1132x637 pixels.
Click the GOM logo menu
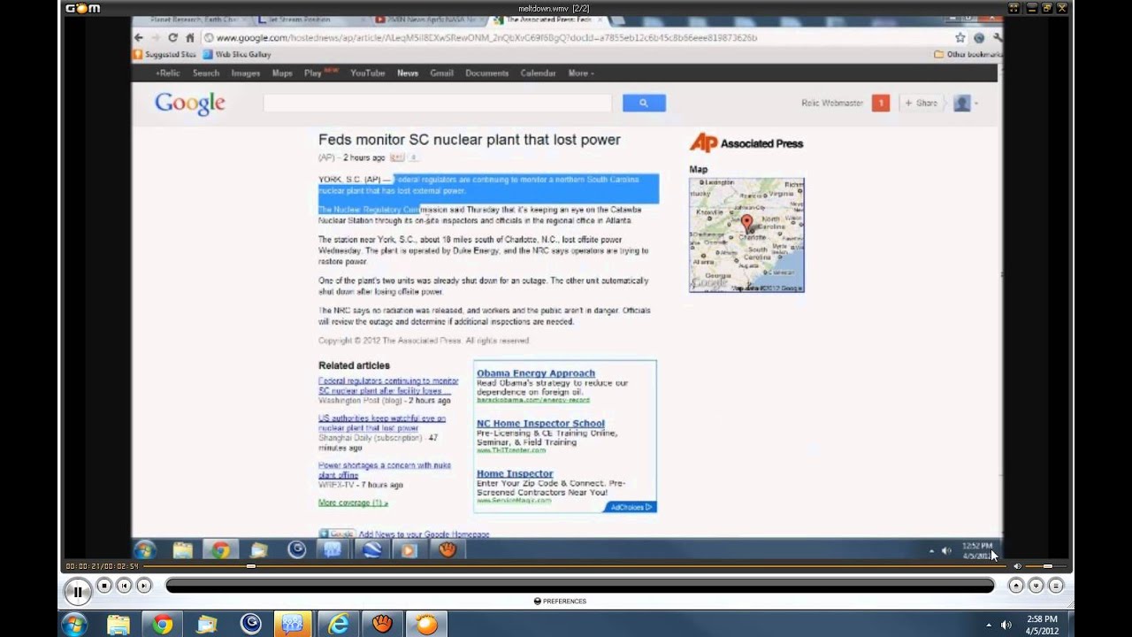[82, 8]
